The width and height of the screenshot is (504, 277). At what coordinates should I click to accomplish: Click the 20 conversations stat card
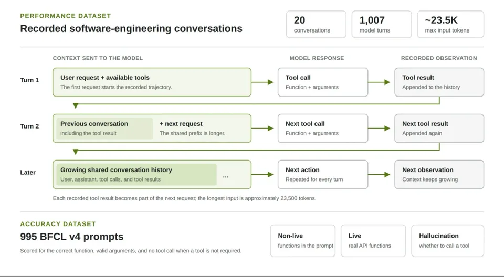(x=316, y=25)
